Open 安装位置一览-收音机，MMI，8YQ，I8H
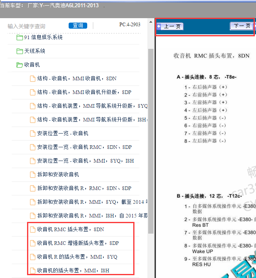This screenshot has height=278, width=256. pos(86,161)
